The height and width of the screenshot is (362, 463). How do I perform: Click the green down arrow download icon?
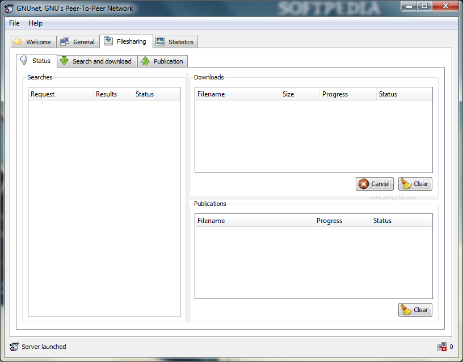tap(64, 61)
